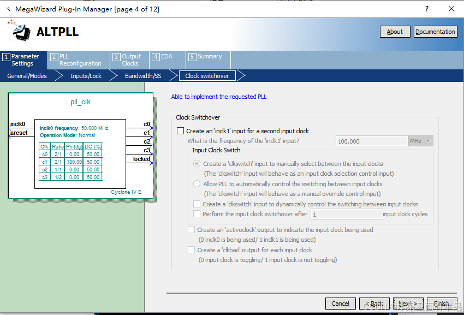Go to General/Modes step
The width and height of the screenshot is (464, 315).
[27, 76]
